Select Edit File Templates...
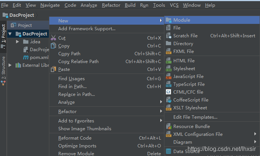Viewport: 260px width, 156px height. [x=212, y=117]
